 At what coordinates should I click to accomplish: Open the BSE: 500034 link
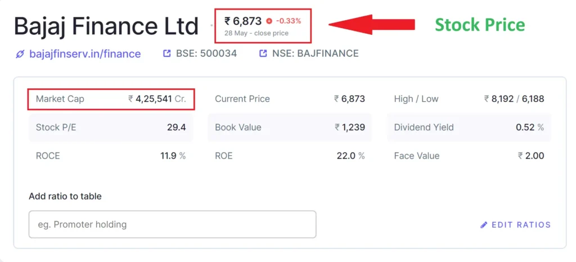pos(206,54)
